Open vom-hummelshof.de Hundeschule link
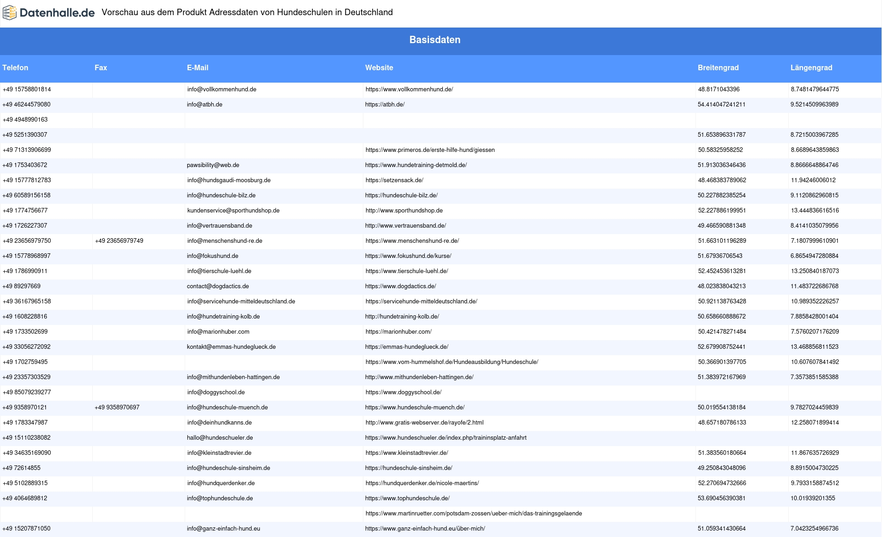 click(x=452, y=362)
